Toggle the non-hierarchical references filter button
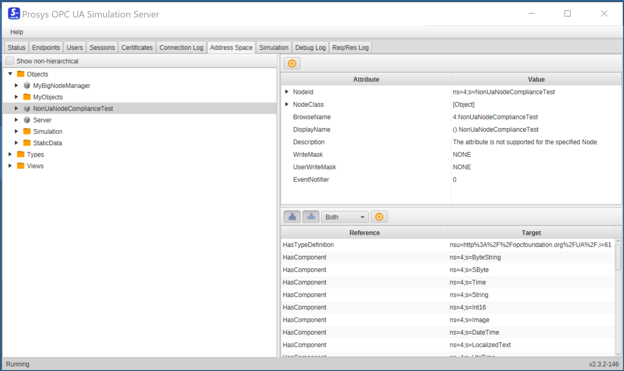Screen dimensions: 624x371 point(311,217)
